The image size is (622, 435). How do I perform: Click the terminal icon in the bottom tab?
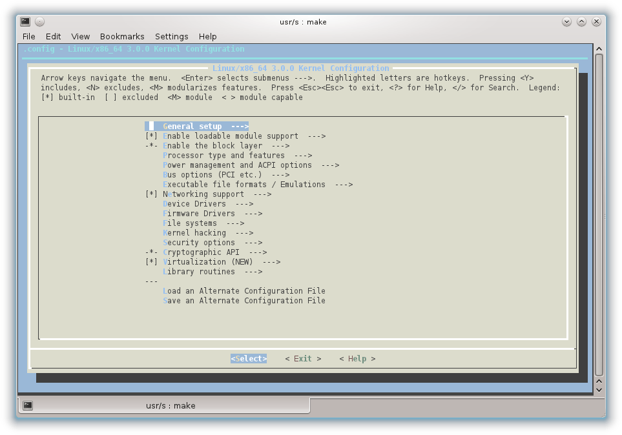[28, 405]
